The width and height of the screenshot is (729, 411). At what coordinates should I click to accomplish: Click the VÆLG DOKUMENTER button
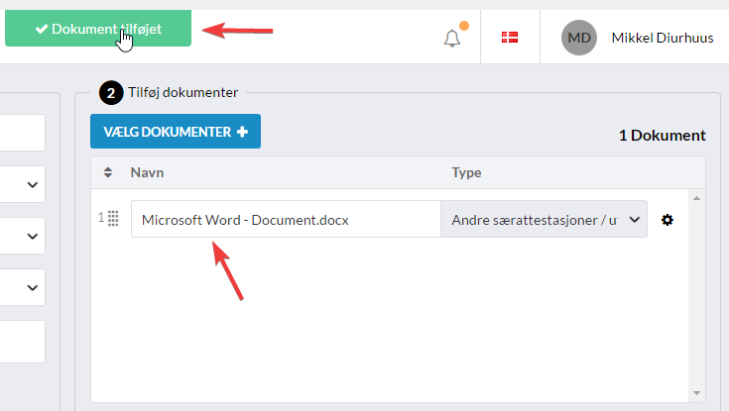click(x=176, y=132)
